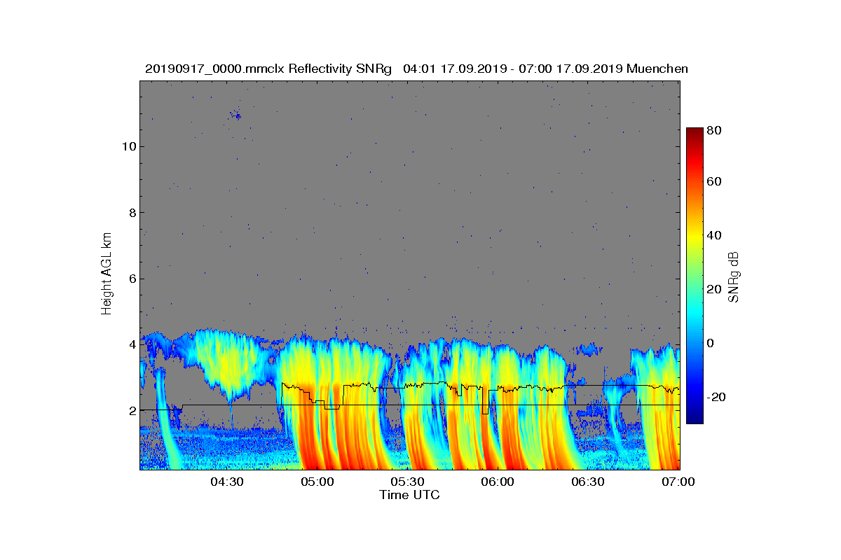Click the '04:30' time tick label

(227, 482)
